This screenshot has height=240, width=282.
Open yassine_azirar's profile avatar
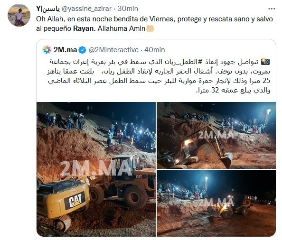pyautogui.click(x=19, y=15)
